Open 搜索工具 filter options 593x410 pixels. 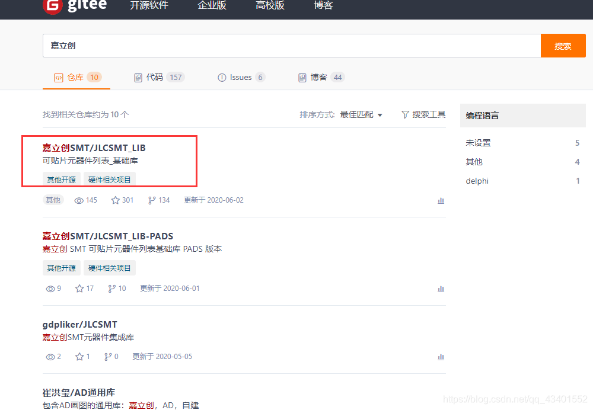click(x=423, y=114)
